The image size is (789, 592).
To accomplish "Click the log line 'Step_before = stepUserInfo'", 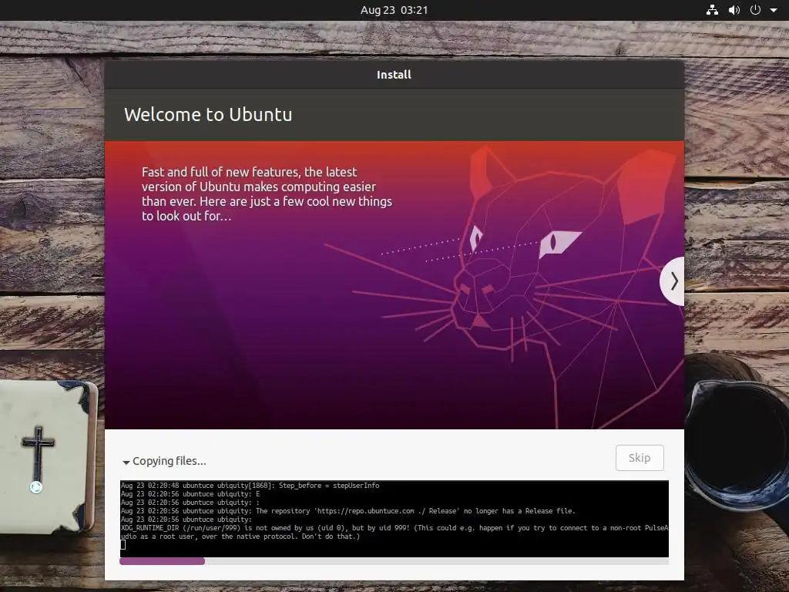I will (x=250, y=486).
